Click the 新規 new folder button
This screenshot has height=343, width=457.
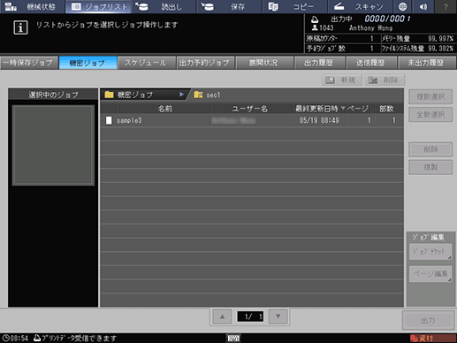[x=341, y=80]
